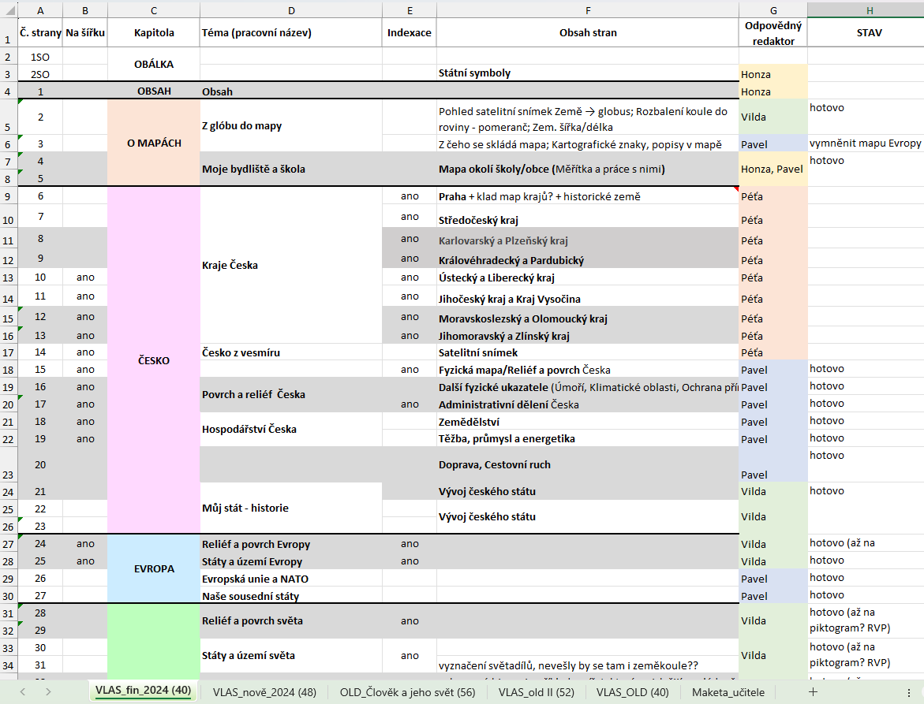
Task: Select column E header
Action: point(410,10)
